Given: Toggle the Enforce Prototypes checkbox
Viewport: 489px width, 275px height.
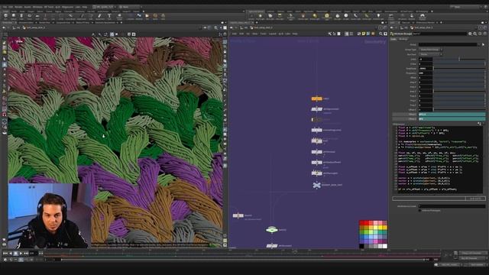Looking at the screenshot, I should [x=419, y=211].
